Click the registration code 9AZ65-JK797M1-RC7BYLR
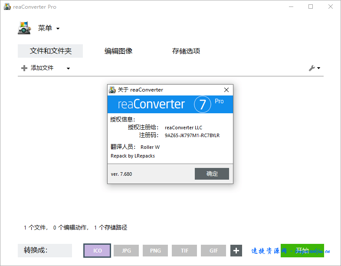This screenshot has width=341, height=266. (x=192, y=135)
